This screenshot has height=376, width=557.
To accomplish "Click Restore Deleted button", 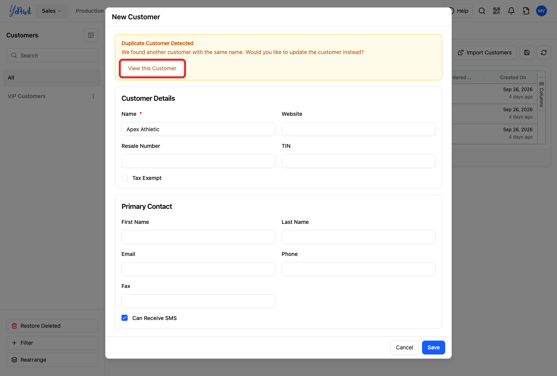I will pos(52,326).
